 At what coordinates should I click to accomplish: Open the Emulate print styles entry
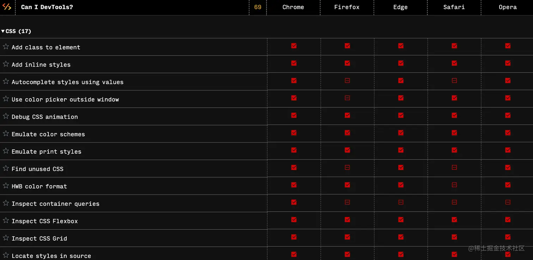coord(47,151)
